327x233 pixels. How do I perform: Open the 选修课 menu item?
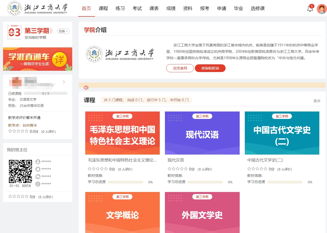258,8
